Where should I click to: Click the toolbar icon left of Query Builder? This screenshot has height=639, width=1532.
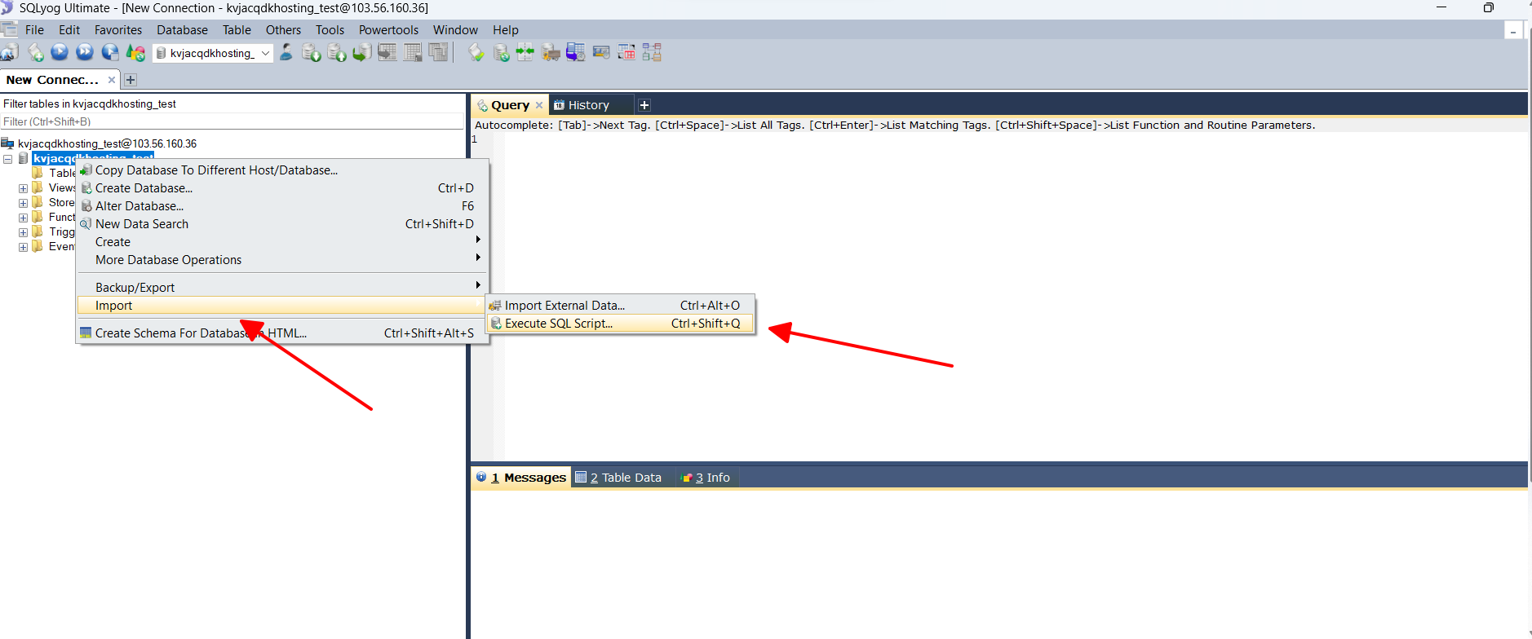pyautogui.click(x=601, y=53)
